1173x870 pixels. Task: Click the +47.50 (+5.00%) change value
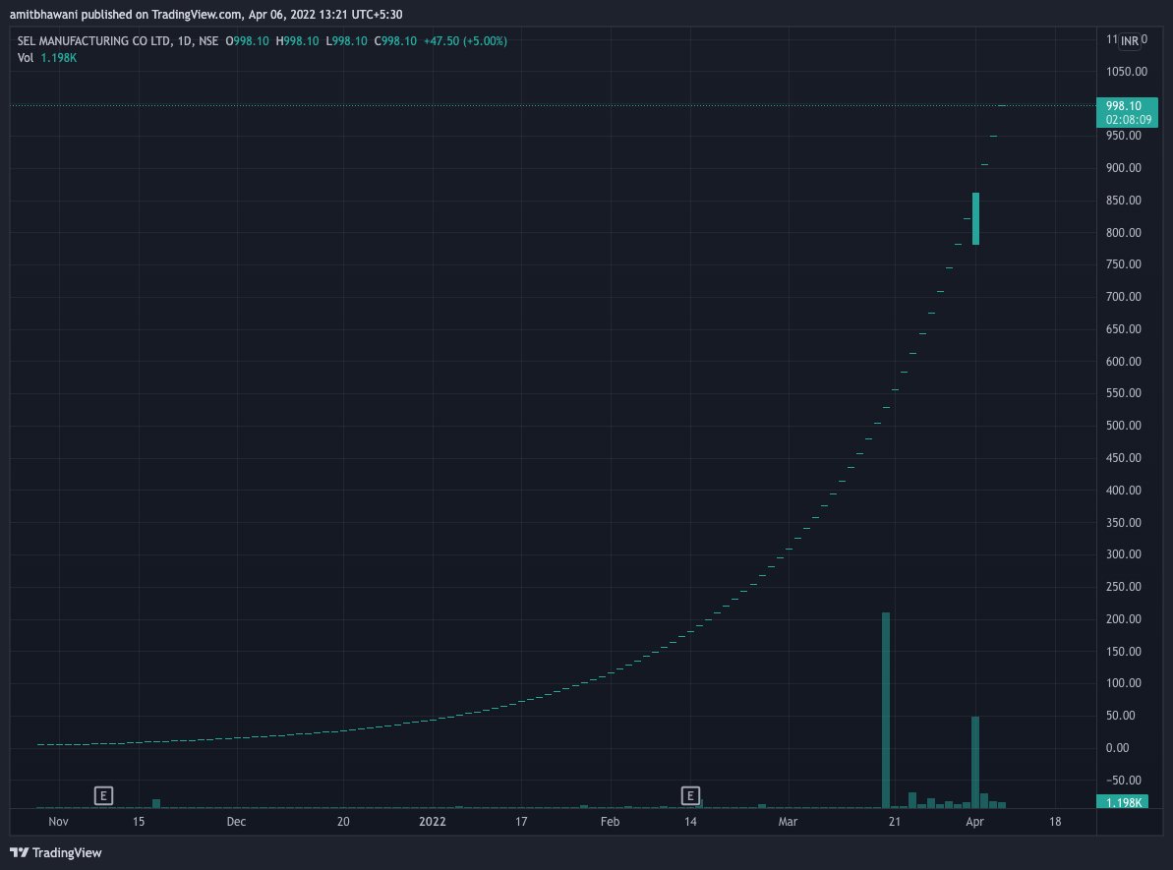click(465, 41)
